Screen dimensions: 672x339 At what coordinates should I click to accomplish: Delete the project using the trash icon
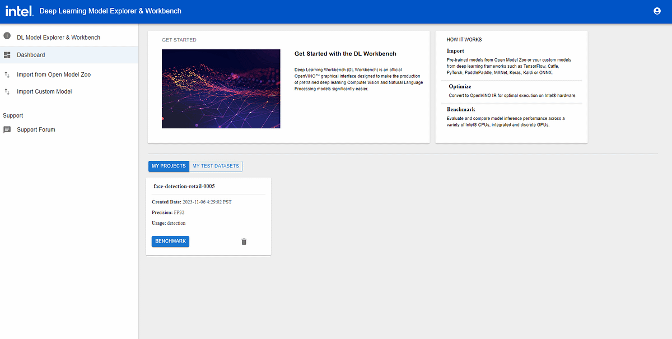coord(244,241)
